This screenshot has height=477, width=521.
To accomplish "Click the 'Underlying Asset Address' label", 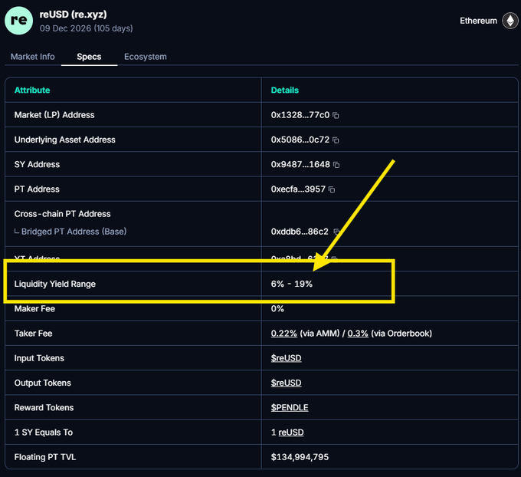I will tap(65, 140).
